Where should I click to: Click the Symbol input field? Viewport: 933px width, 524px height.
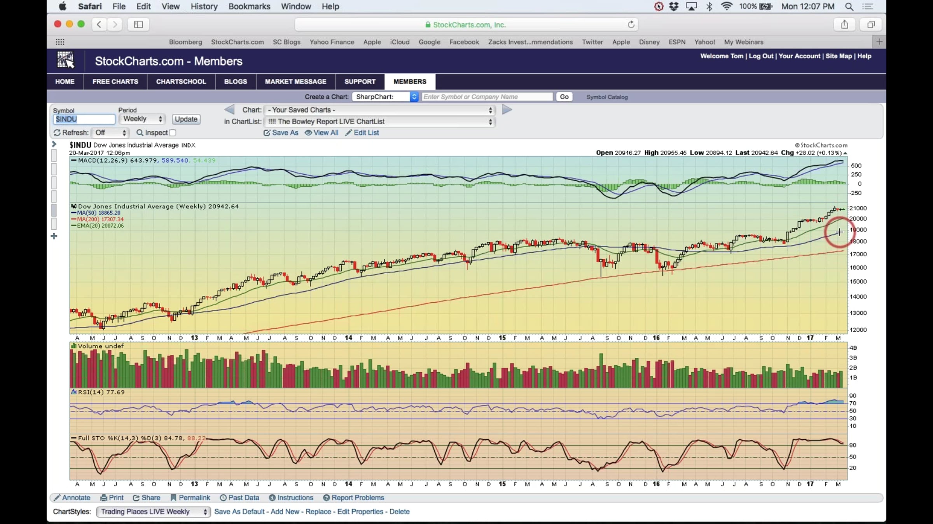(84, 119)
